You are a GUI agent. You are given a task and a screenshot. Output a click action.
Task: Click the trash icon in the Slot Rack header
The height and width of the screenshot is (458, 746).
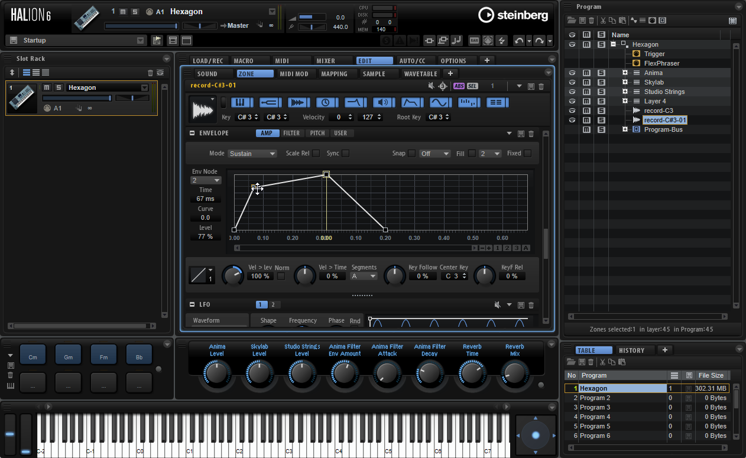(150, 73)
